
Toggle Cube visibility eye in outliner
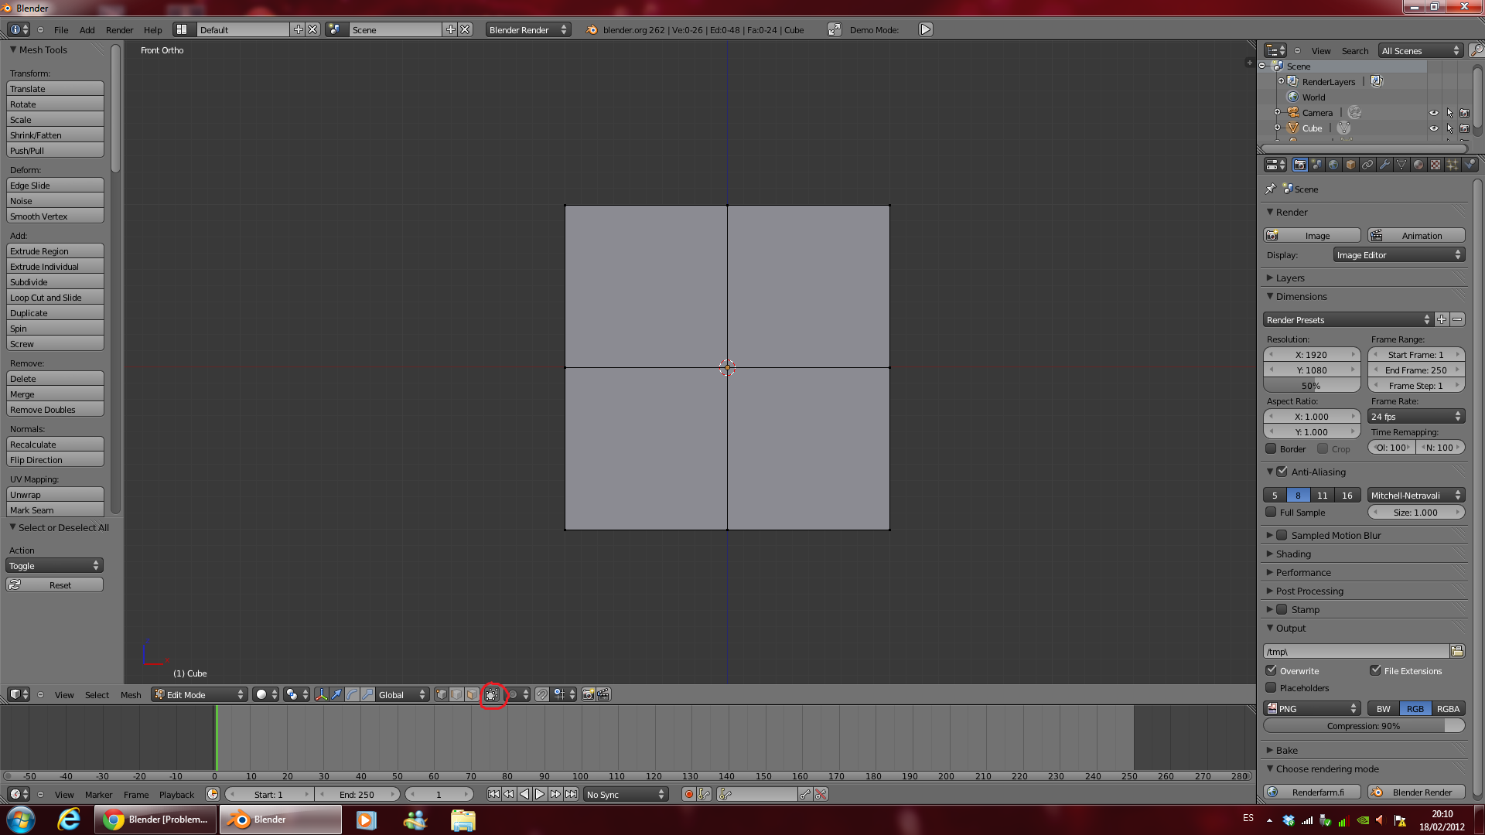coord(1433,128)
